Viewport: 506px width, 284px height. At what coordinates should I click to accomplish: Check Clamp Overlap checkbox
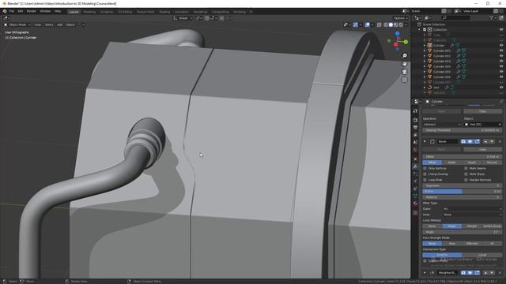click(425, 174)
